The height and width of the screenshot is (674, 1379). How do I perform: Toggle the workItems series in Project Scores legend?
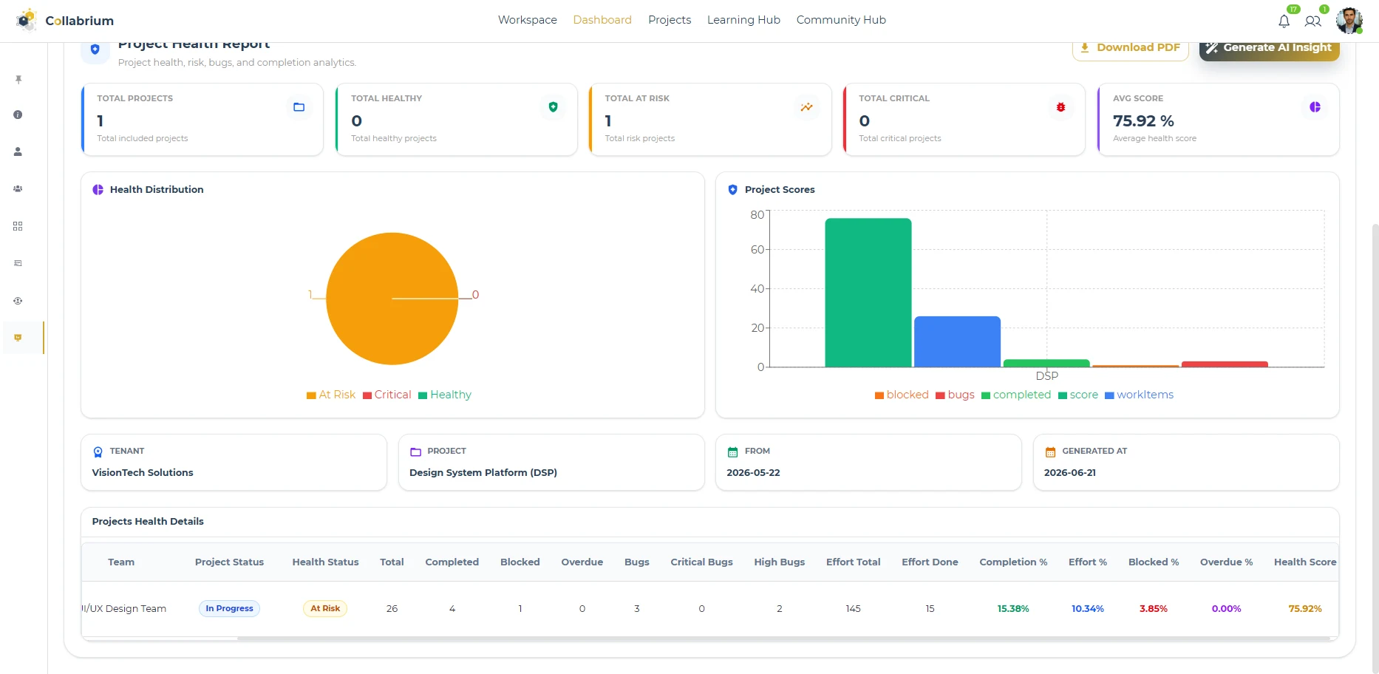tap(1139, 395)
